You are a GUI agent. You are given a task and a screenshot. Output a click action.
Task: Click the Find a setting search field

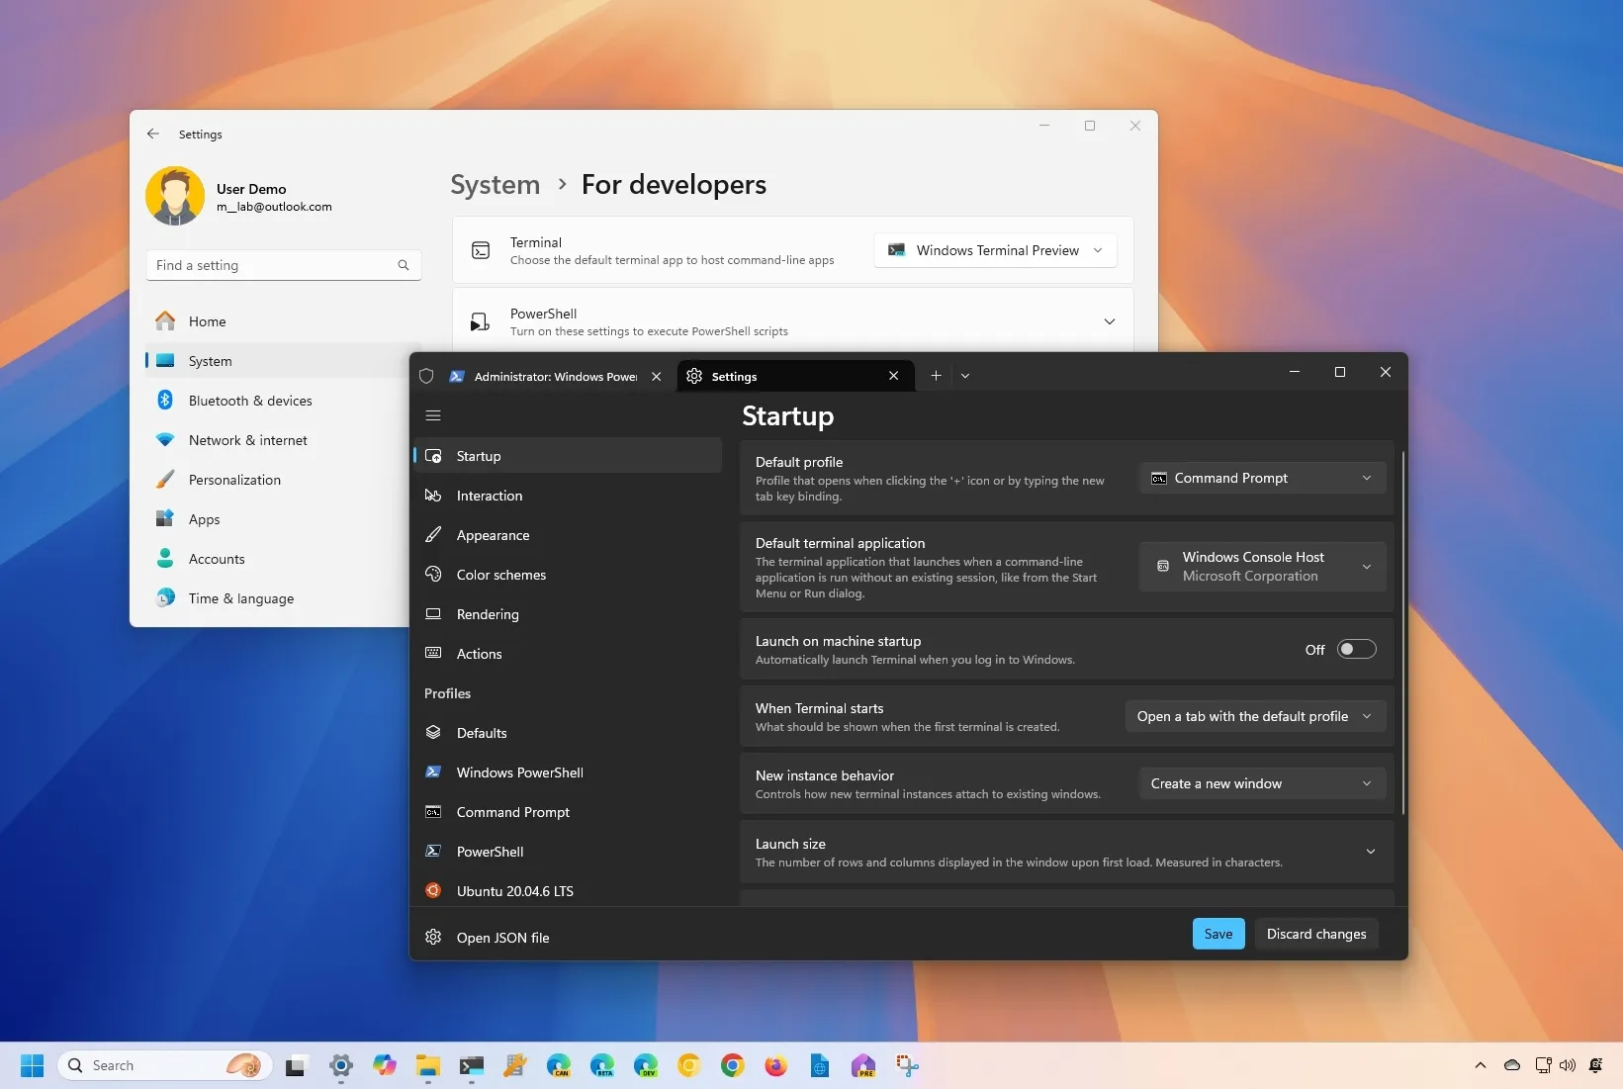point(283,265)
